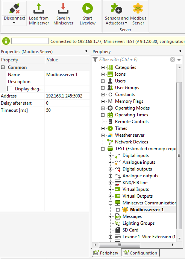Select Analogue outputs in tree
The height and width of the screenshot is (259, 185).
point(140,176)
